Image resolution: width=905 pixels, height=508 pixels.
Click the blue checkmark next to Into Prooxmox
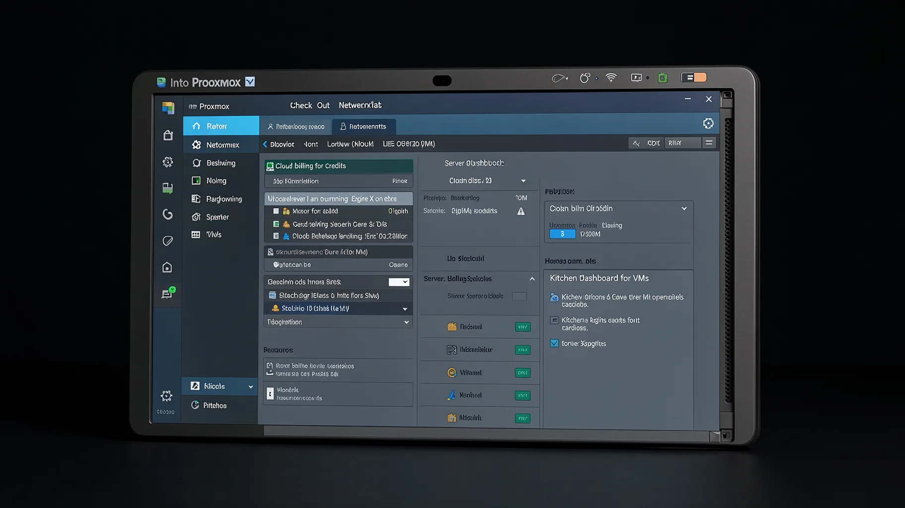click(x=250, y=82)
